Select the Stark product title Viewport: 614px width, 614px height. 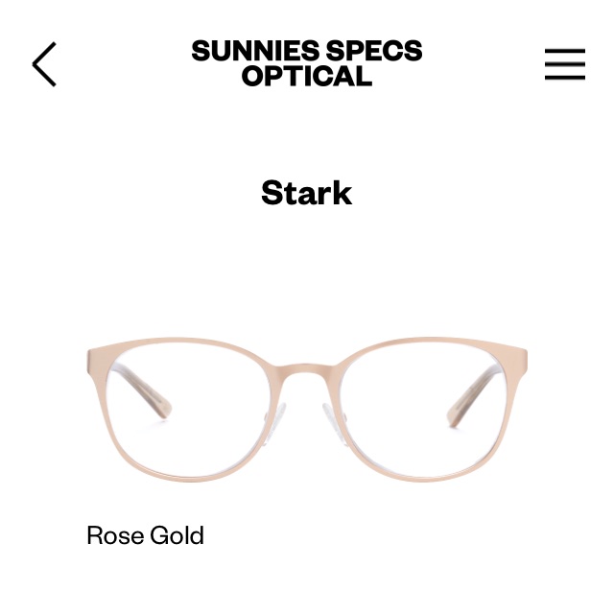click(x=307, y=193)
